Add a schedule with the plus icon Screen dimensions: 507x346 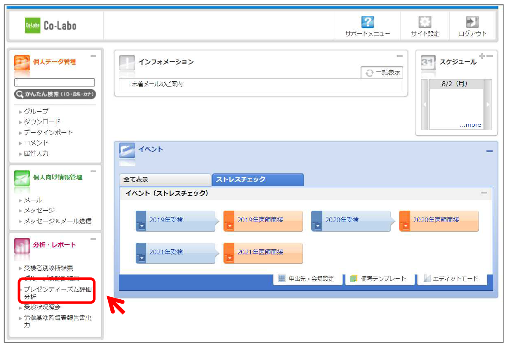[x=482, y=56]
